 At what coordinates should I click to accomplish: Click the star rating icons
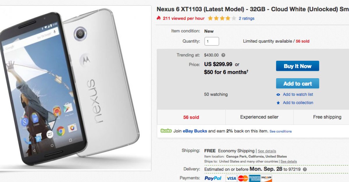point(222,18)
